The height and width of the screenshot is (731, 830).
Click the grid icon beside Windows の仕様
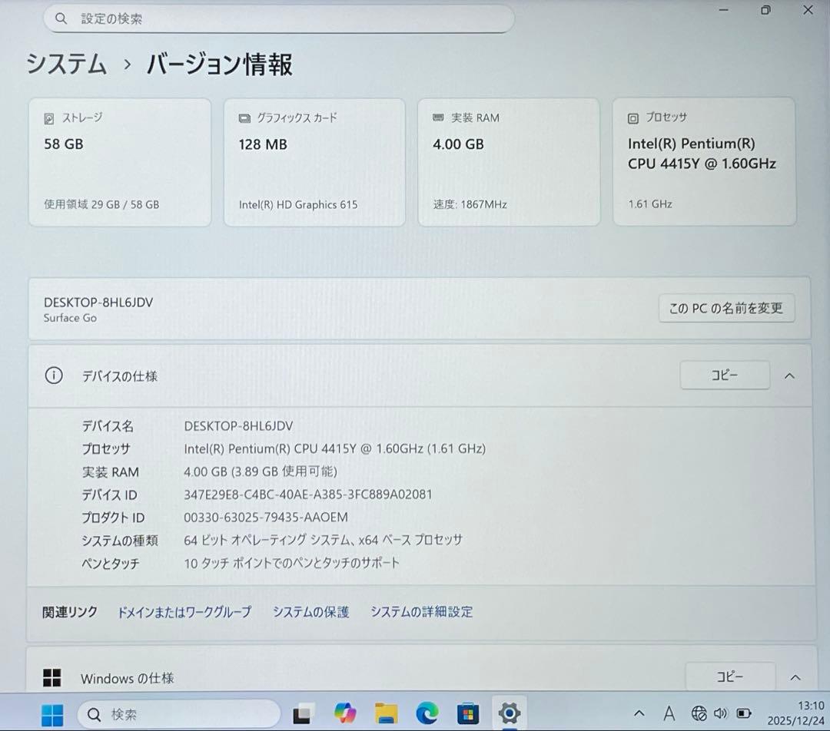(x=51, y=678)
